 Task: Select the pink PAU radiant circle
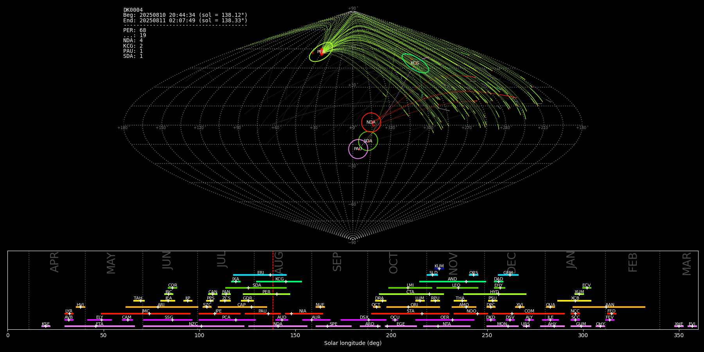(358, 149)
